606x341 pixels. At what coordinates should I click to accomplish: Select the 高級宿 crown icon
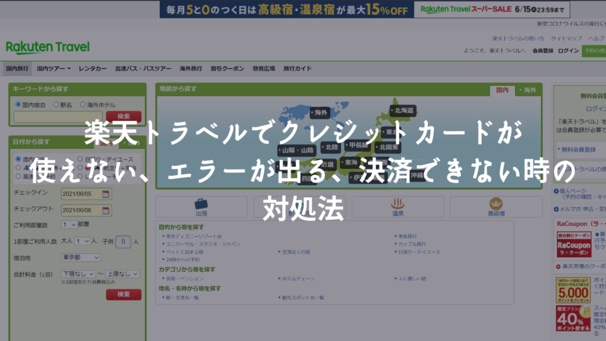click(496, 203)
